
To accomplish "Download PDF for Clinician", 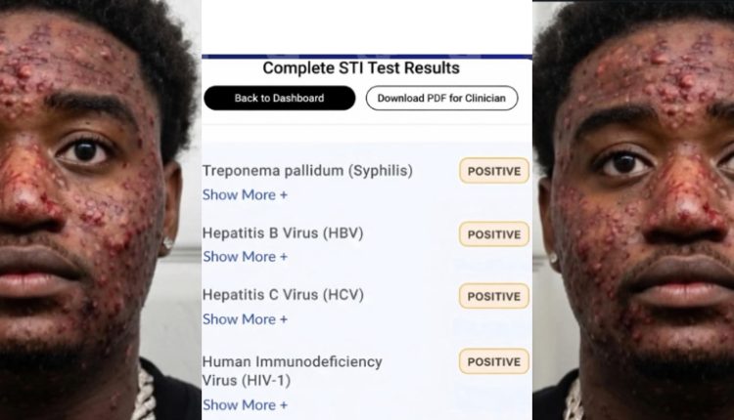I will point(441,98).
